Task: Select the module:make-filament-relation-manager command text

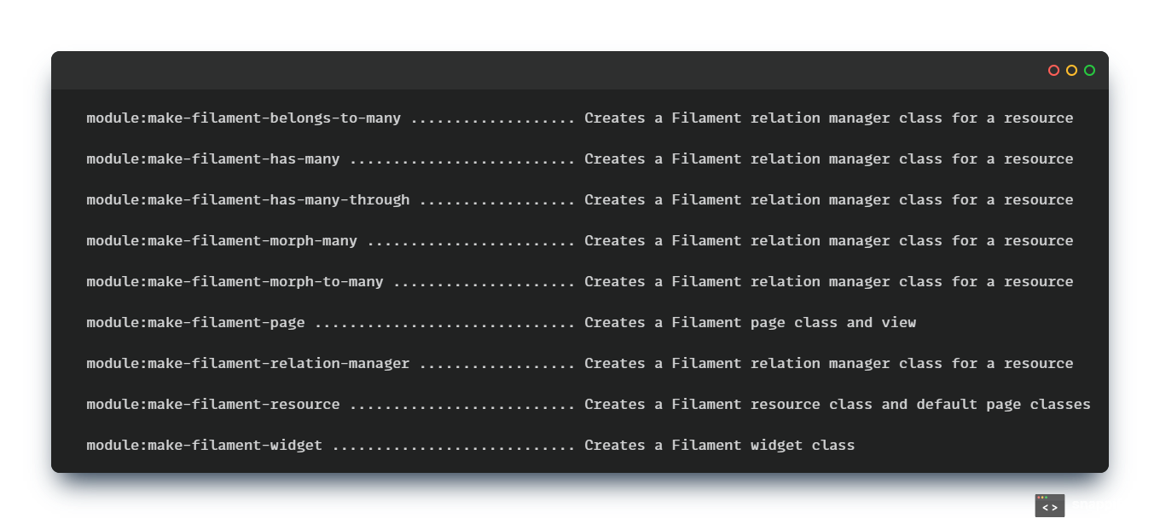Action: click(248, 364)
